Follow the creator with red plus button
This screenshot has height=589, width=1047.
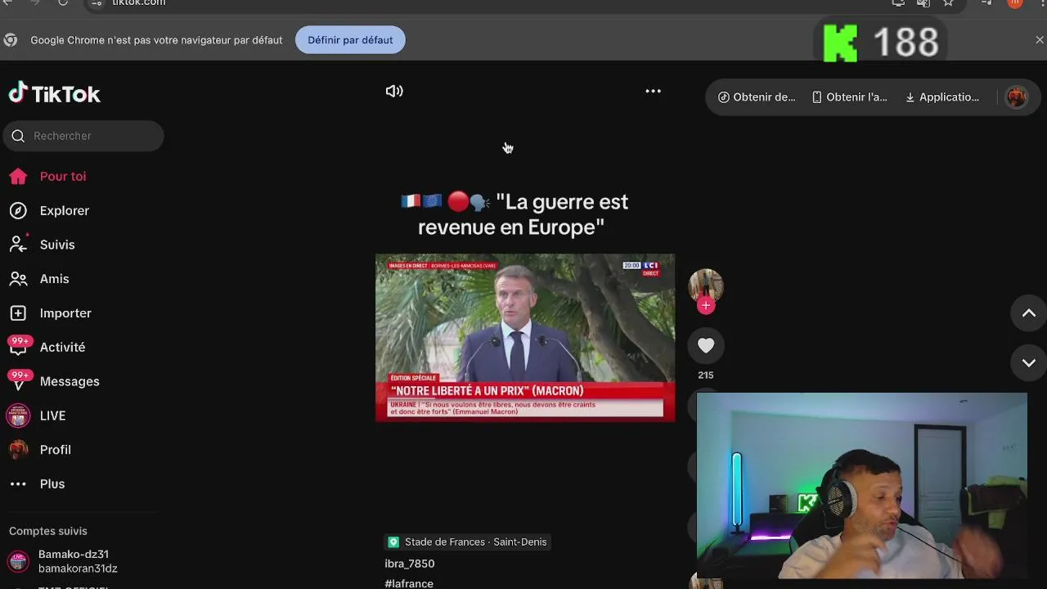click(706, 306)
